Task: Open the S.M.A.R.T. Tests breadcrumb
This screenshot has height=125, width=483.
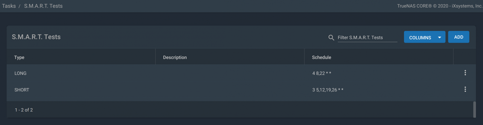Action: pyautogui.click(x=43, y=6)
